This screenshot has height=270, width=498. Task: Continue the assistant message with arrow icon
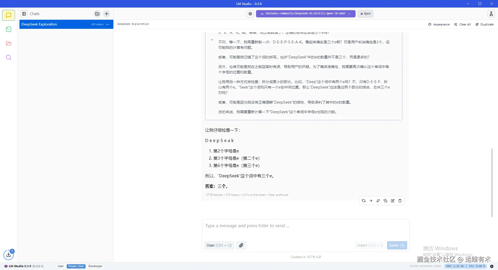click(x=371, y=201)
